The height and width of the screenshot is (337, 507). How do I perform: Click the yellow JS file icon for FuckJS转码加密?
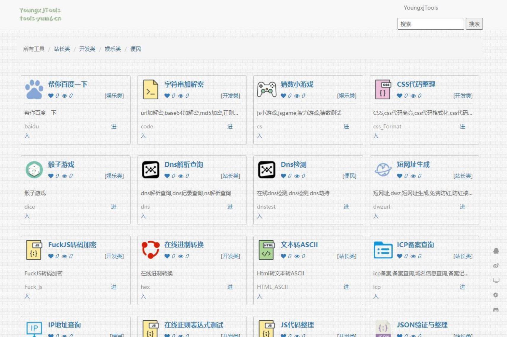(x=34, y=250)
